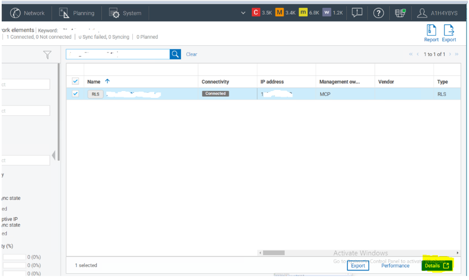Click the bottom Export button
Image resolution: width=469 pixels, height=280 pixels.
click(x=358, y=266)
